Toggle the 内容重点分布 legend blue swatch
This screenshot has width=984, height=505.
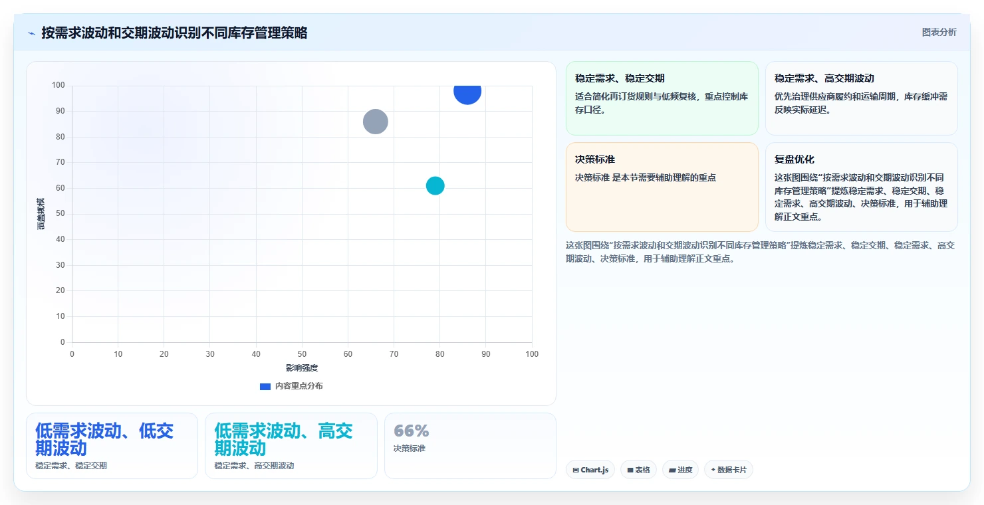tap(265, 386)
